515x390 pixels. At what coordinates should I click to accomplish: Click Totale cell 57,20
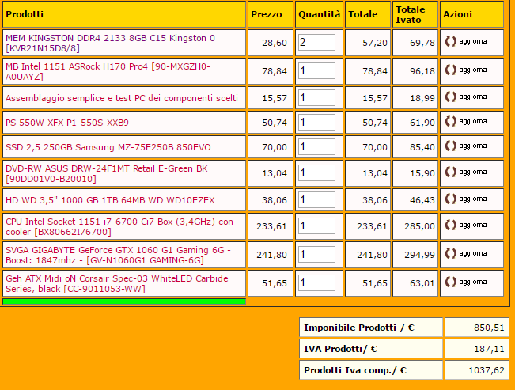coord(368,43)
